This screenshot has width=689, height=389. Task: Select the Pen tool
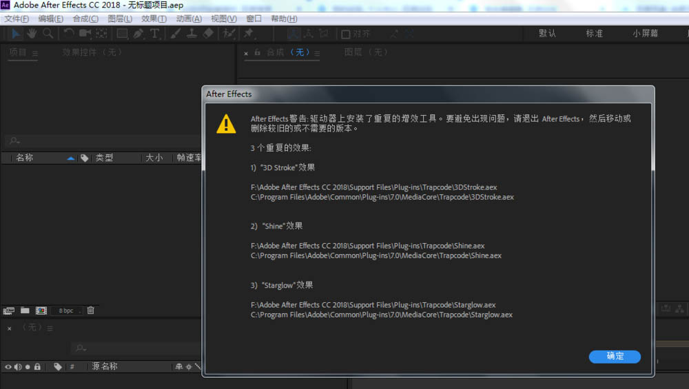point(138,33)
